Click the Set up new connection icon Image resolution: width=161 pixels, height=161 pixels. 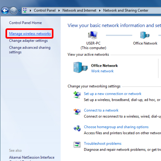click(77, 95)
